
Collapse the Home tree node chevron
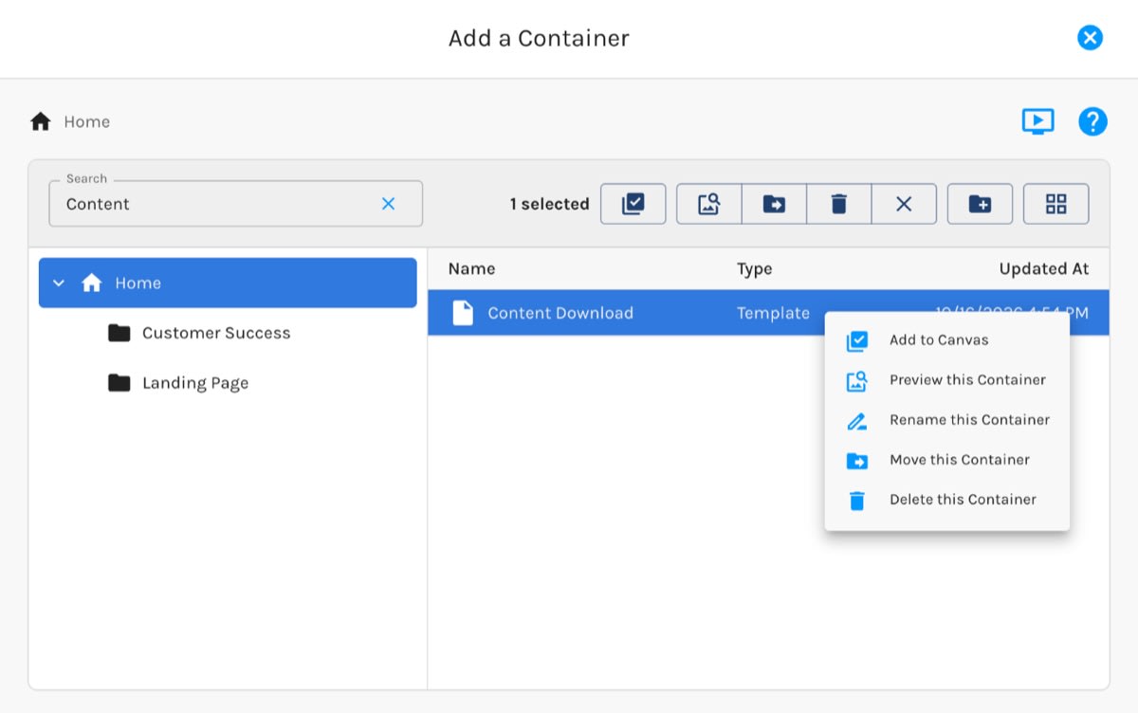tap(59, 283)
